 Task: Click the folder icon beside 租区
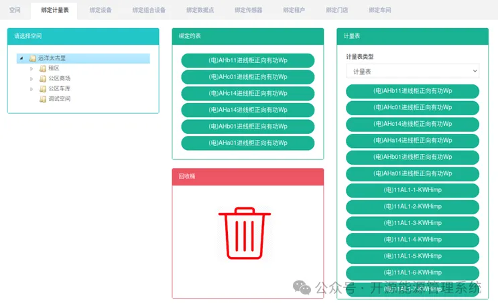(x=42, y=68)
